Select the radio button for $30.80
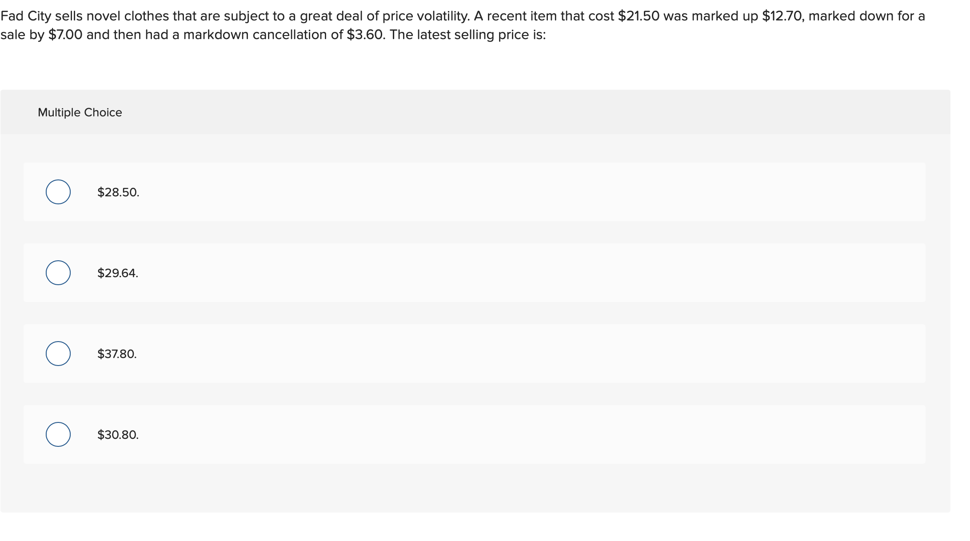 (57, 434)
